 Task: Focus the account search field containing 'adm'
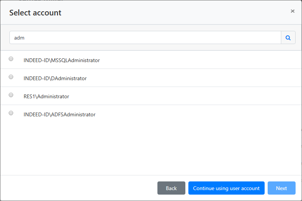[x=145, y=38]
